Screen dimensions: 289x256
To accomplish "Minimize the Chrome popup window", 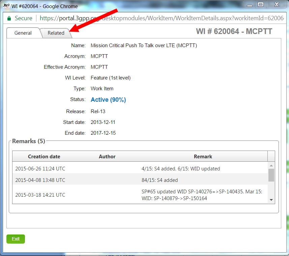I will point(250,5).
